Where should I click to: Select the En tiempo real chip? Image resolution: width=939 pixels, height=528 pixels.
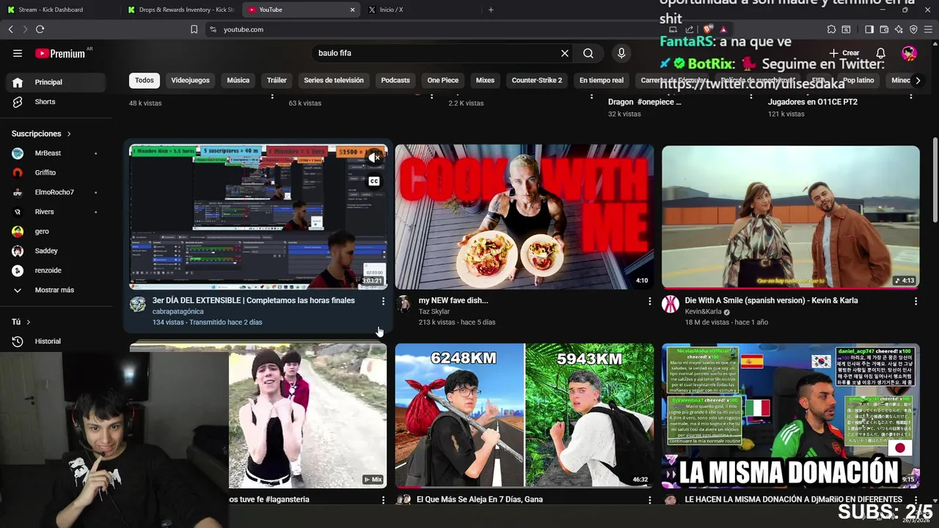click(602, 80)
